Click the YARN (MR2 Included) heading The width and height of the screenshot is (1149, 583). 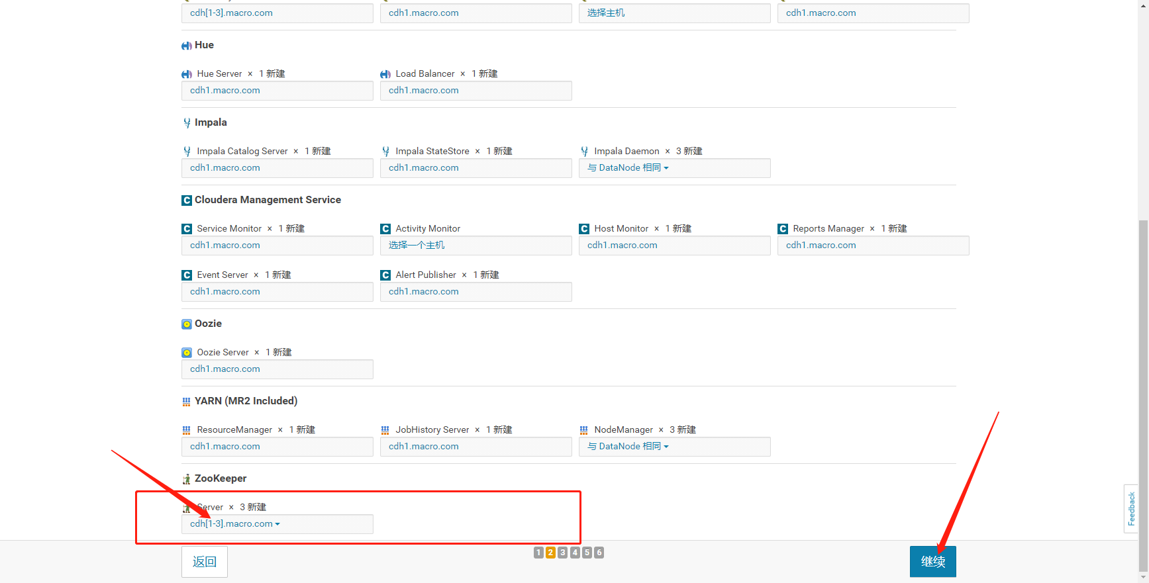click(246, 401)
